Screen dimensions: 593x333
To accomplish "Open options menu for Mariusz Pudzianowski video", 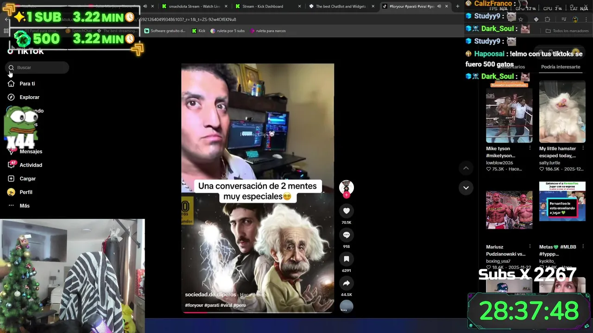I will 530,247.
